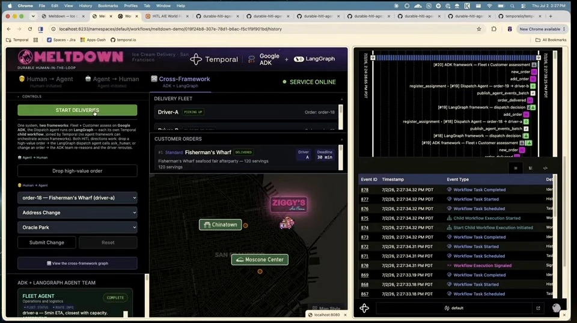The width and height of the screenshot is (577, 323).
Task: Click the Chinatown map marker
Action: [221, 225]
